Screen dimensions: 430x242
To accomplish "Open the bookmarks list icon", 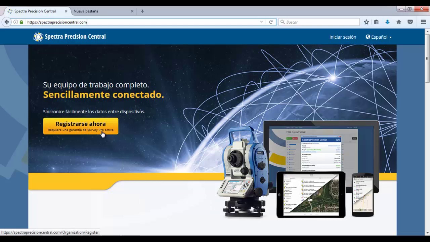I will [x=376, y=22].
